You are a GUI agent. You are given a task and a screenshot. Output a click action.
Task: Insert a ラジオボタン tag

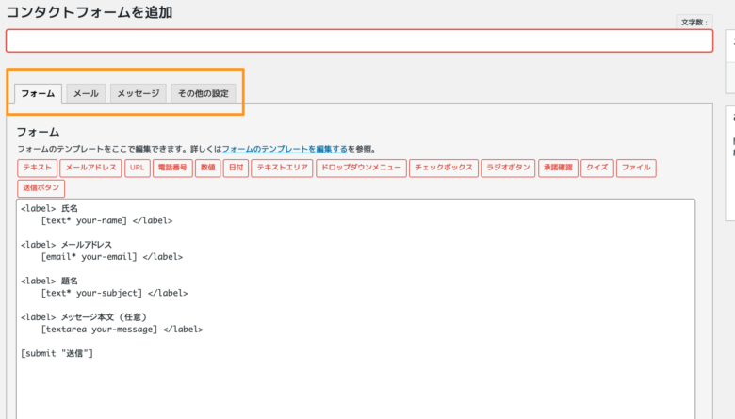tap(508, 168)
